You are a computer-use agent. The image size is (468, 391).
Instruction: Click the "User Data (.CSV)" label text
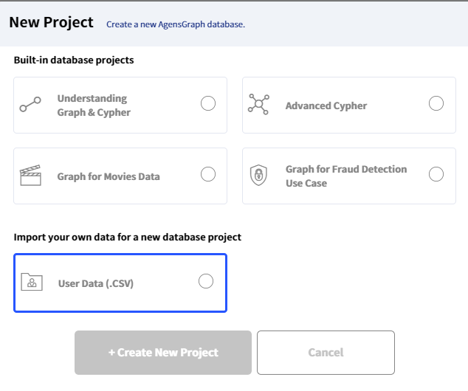click(96, 283)
